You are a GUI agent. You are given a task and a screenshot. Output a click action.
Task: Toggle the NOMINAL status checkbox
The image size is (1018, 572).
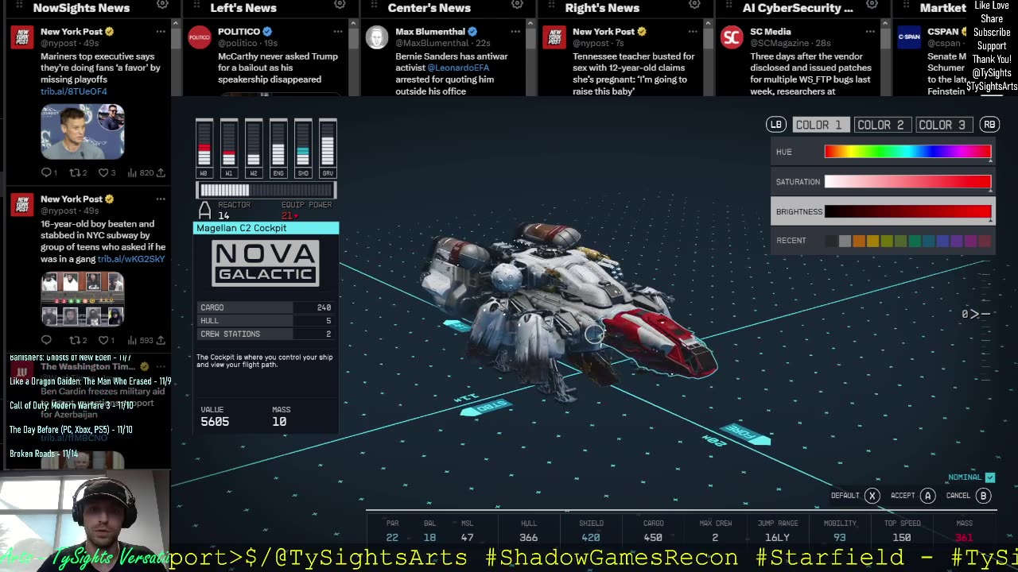(x=990, y=477)
